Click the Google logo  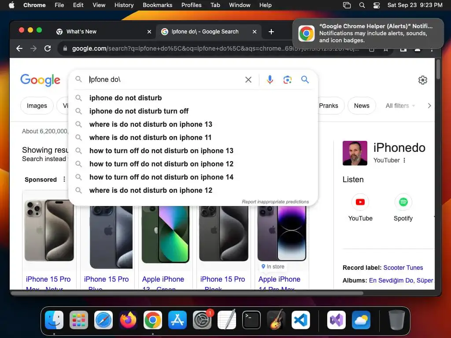coord(40,80)
